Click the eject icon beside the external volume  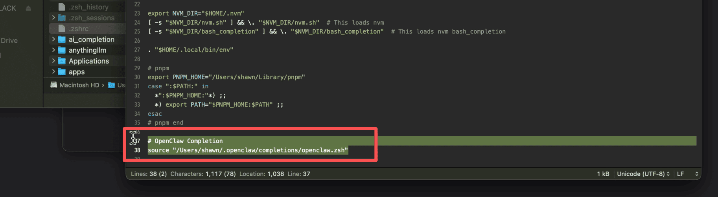pos(28,8)
